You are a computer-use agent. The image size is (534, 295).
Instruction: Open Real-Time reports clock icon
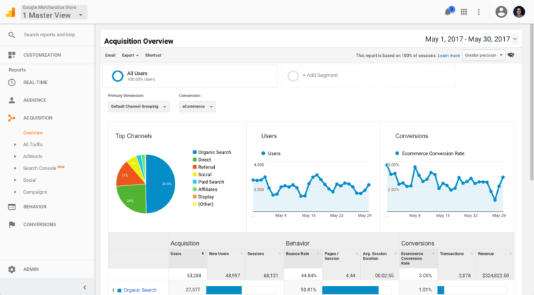[x=12, y=83]
